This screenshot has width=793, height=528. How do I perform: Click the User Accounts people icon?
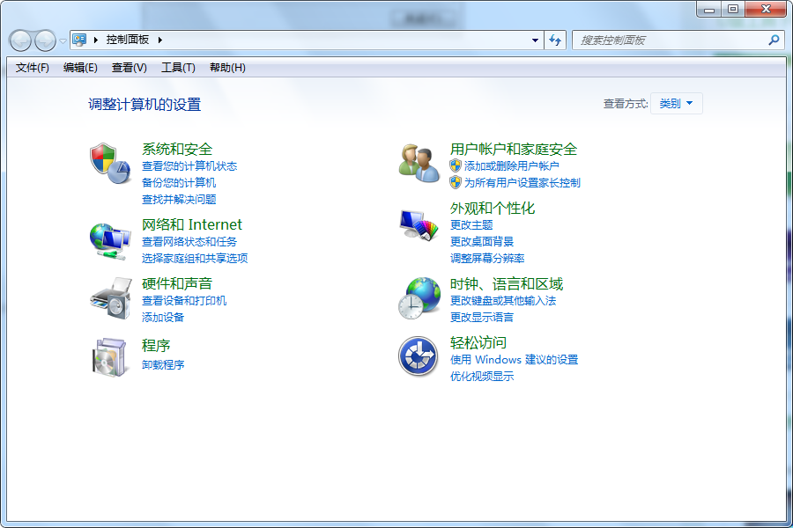(x=419, y=163)
